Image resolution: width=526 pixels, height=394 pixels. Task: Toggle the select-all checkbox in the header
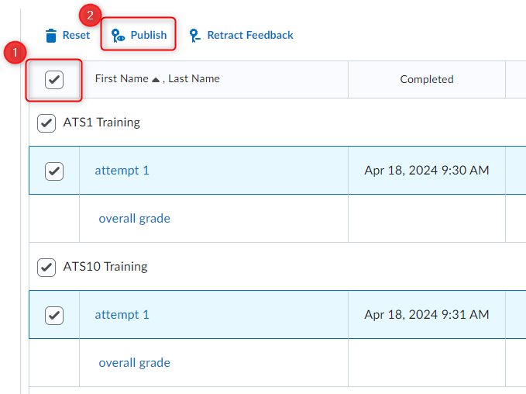(54, 79)
